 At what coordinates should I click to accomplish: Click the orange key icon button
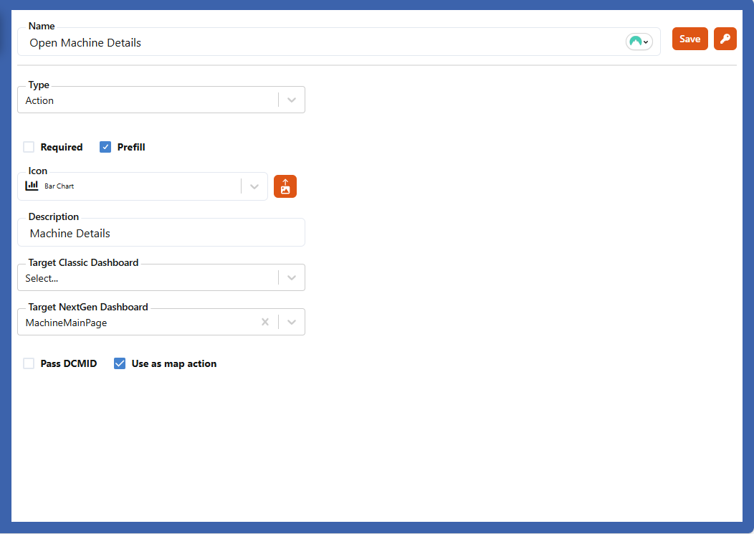click(x=725, y=39)
